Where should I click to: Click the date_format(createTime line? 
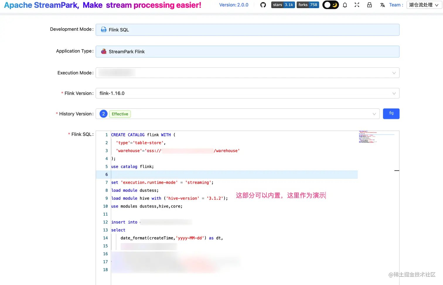pos(172,238)
